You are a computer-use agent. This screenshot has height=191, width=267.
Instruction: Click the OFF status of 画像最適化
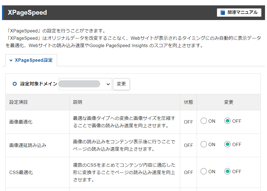coord(188,122)
